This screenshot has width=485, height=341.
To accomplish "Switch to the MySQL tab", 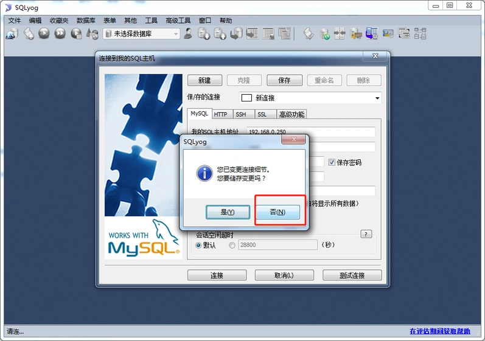I will (199, 114).
